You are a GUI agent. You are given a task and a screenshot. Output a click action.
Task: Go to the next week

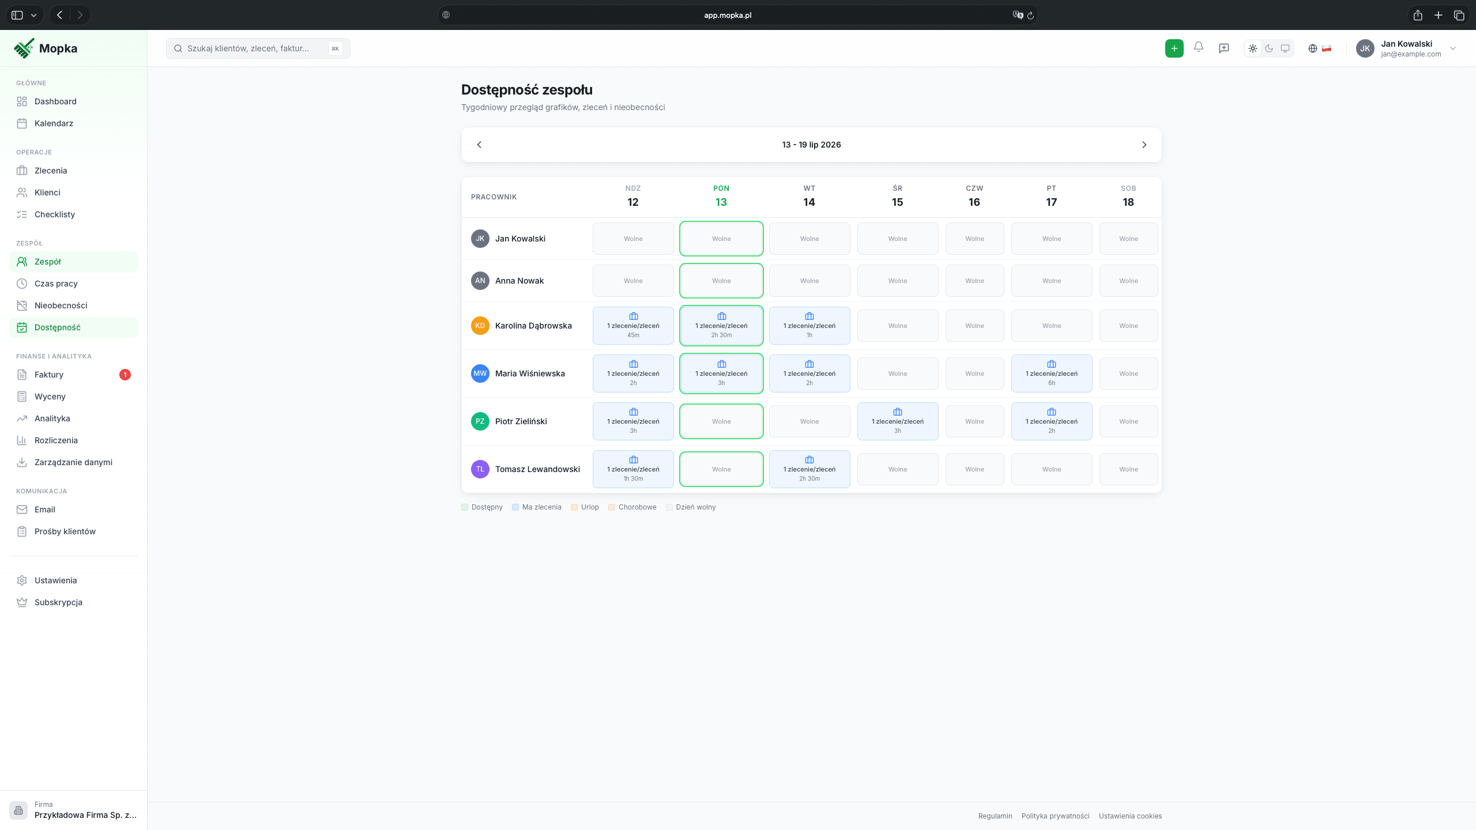1144,145
